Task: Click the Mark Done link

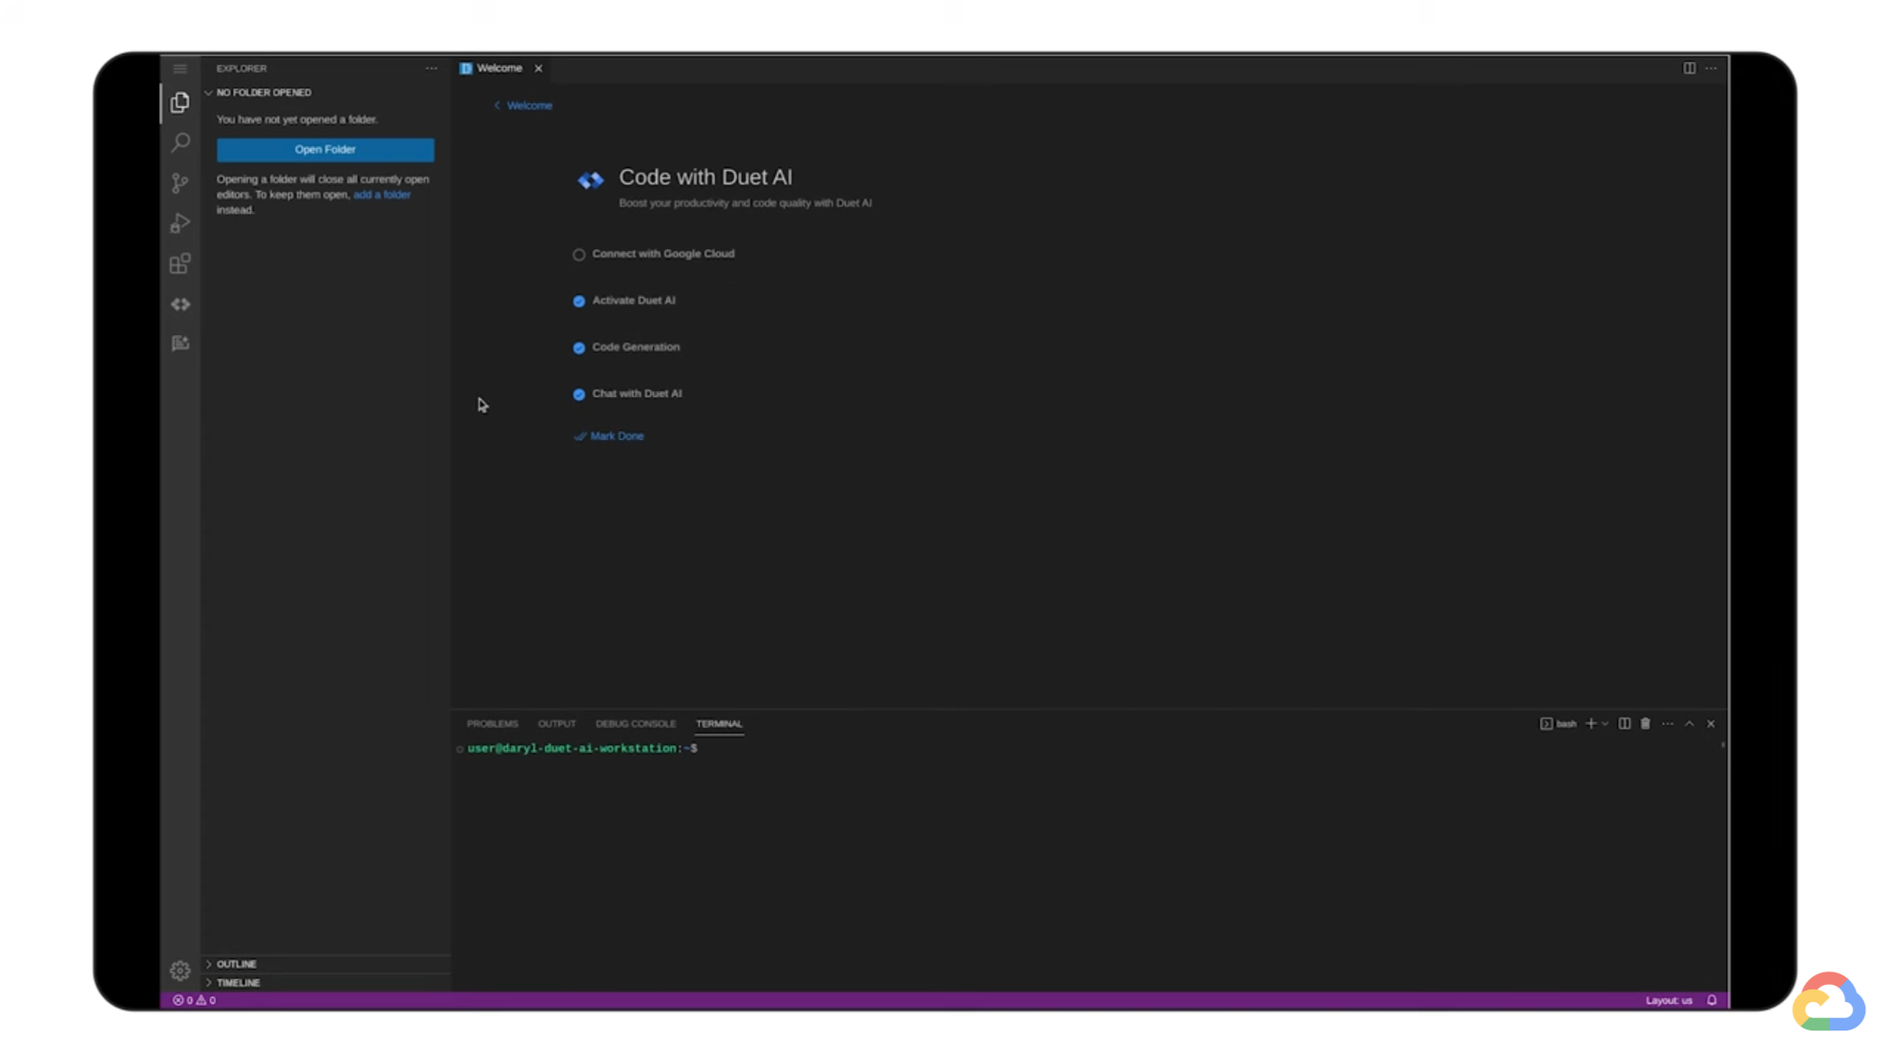Action: 616,435
